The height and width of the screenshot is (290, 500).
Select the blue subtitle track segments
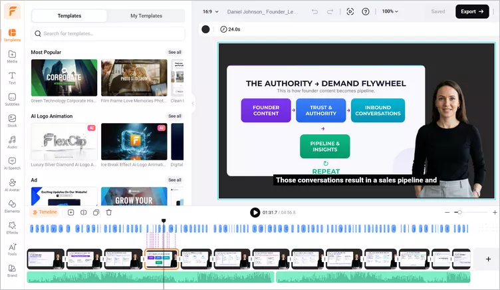point(249,228)
